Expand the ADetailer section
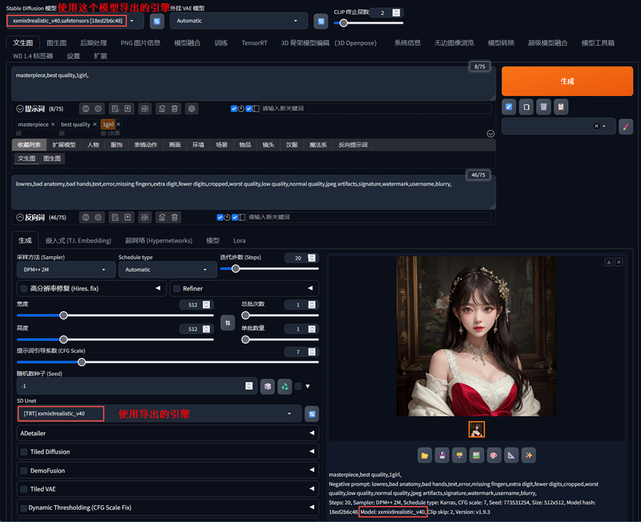Screen dimensions: 641x522 167,433
